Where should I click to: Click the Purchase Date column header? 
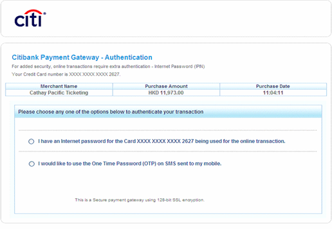click(273, 86)
